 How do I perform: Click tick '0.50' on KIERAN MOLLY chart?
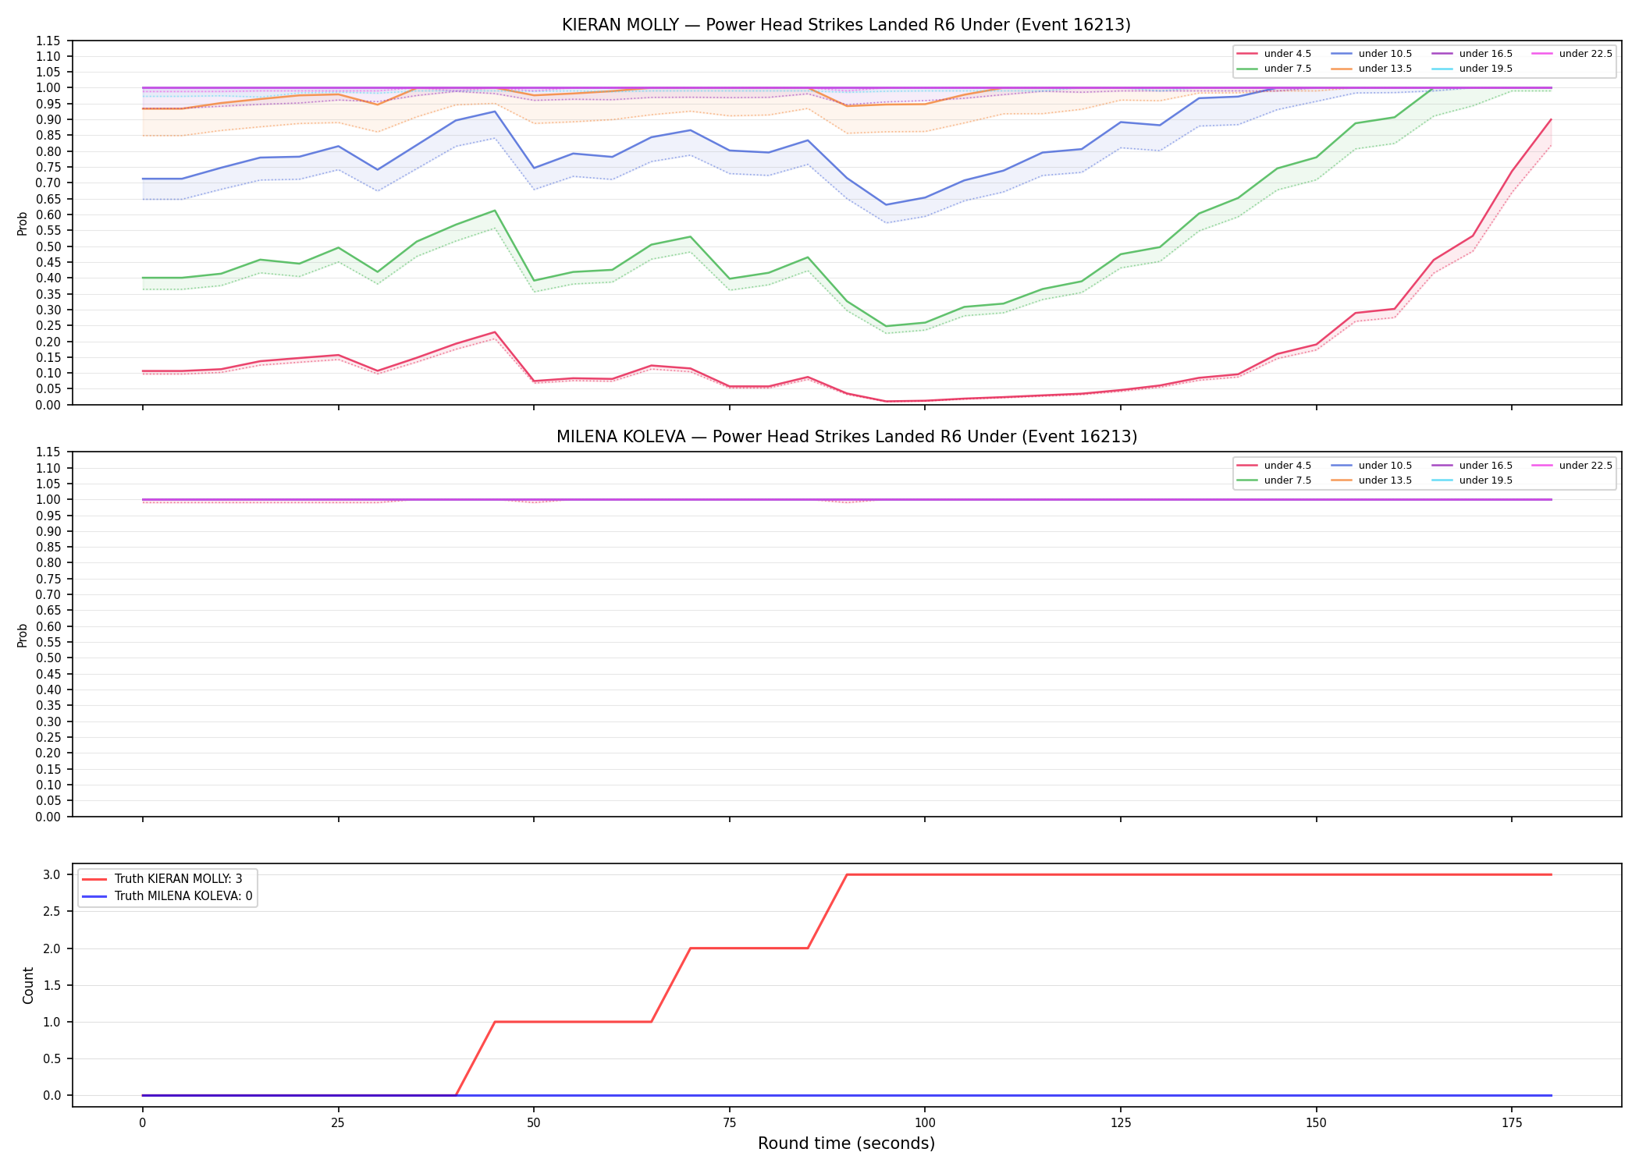[x=48, y=246]
